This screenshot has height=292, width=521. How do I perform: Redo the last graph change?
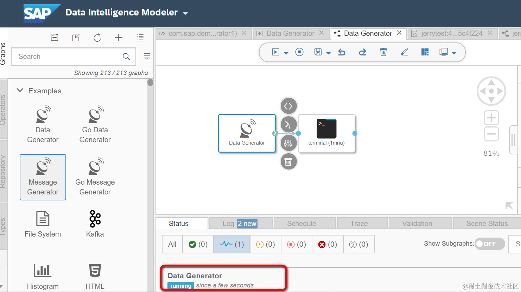click(x=362, y=52)
